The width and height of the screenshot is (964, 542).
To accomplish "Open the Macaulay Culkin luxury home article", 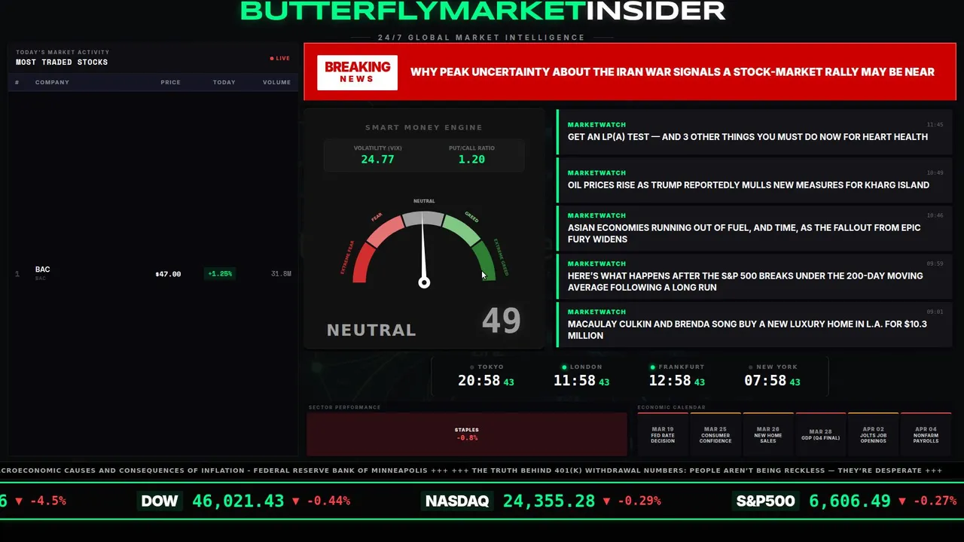I will (755, 324).
